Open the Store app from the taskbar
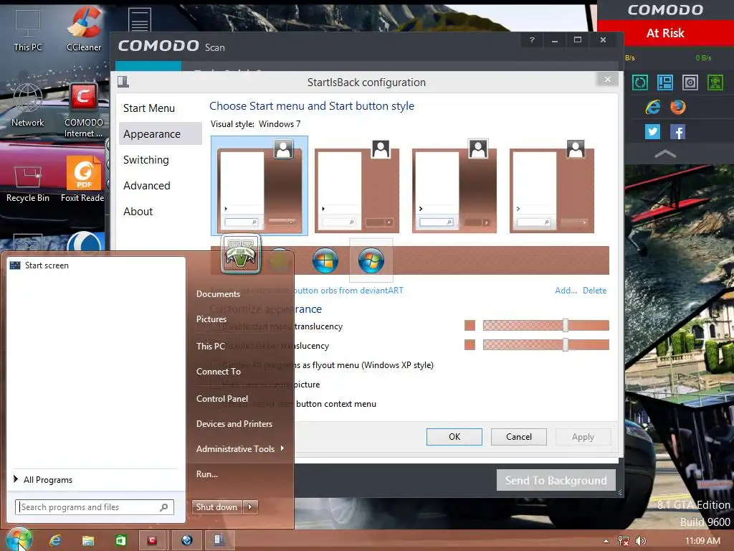Viewport: 734px width, 551px height. point(120,540)
